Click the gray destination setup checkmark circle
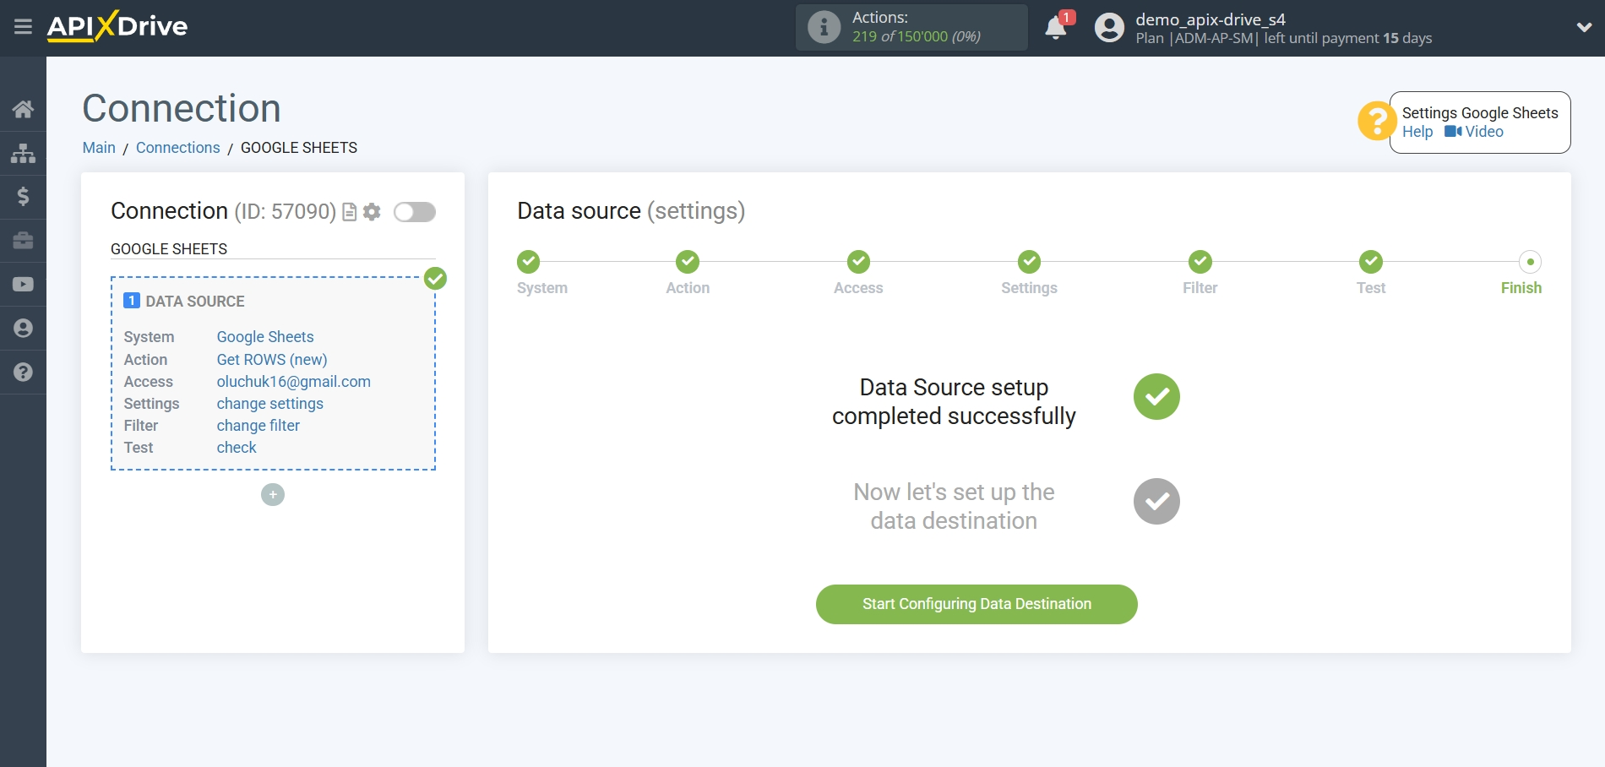The image size is (1605, 767). click(x=1156, y=501)
